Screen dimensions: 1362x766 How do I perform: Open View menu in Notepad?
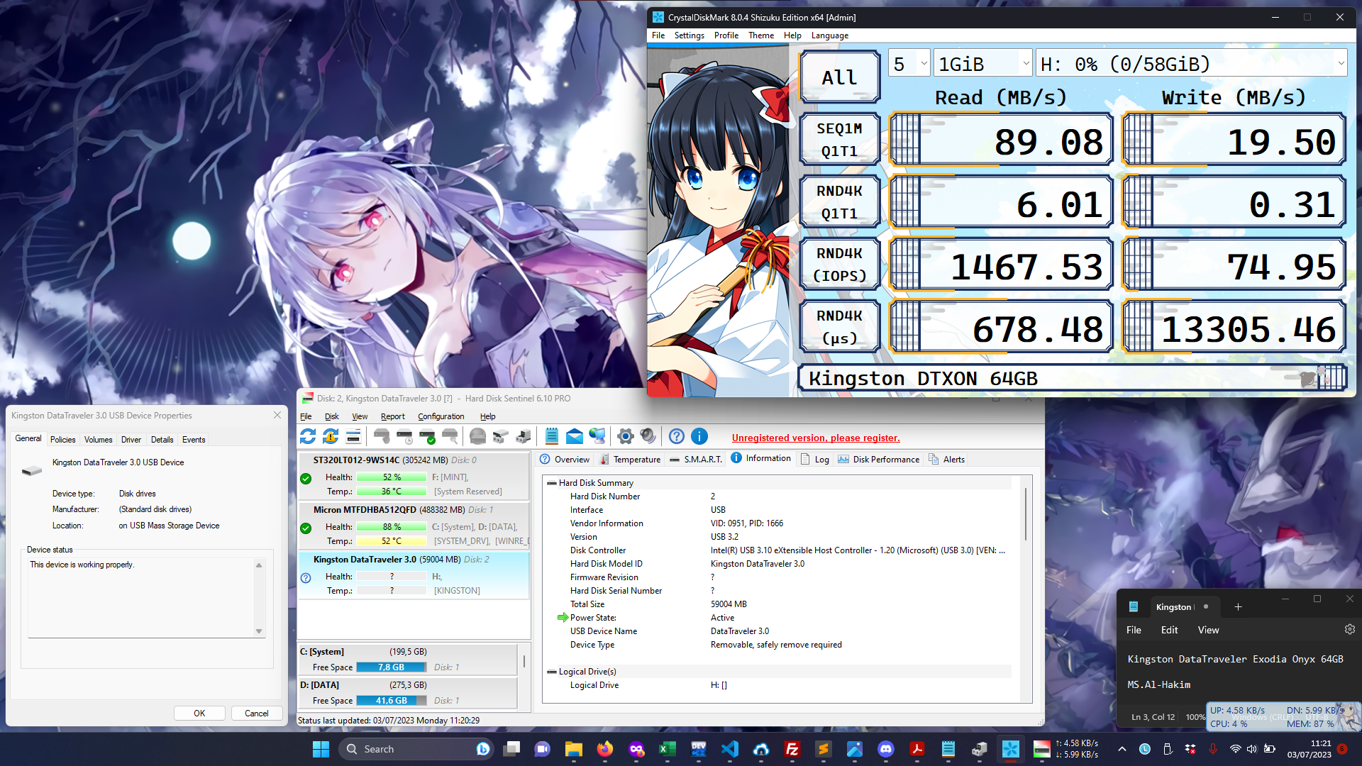1208,630
